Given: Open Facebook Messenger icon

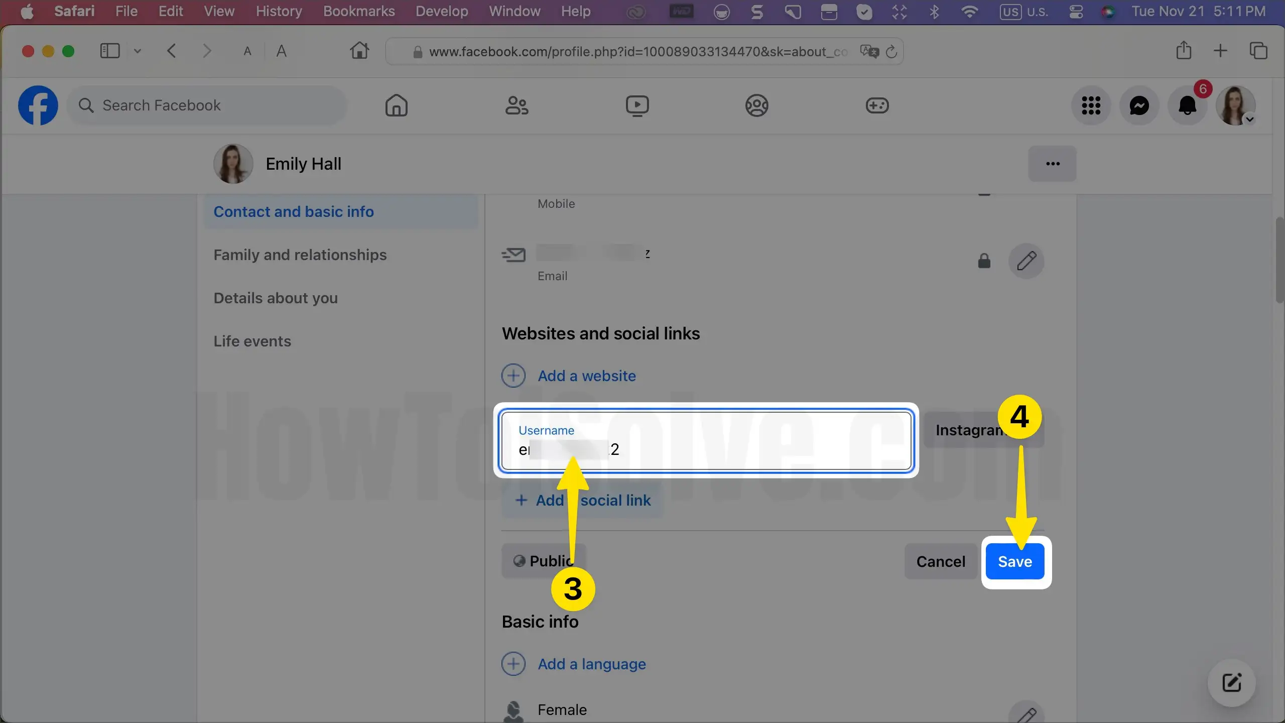Looking at the screenshot, I should point(1139,105).
